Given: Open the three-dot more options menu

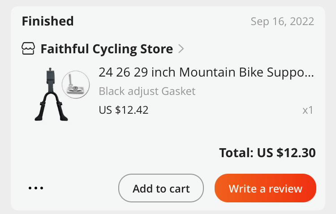Looking at the screenshot, I should (x=36, y=188).
